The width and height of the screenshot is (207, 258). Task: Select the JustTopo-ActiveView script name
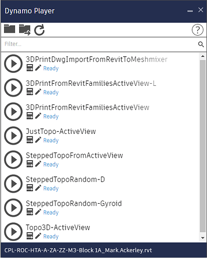[61, 131]
